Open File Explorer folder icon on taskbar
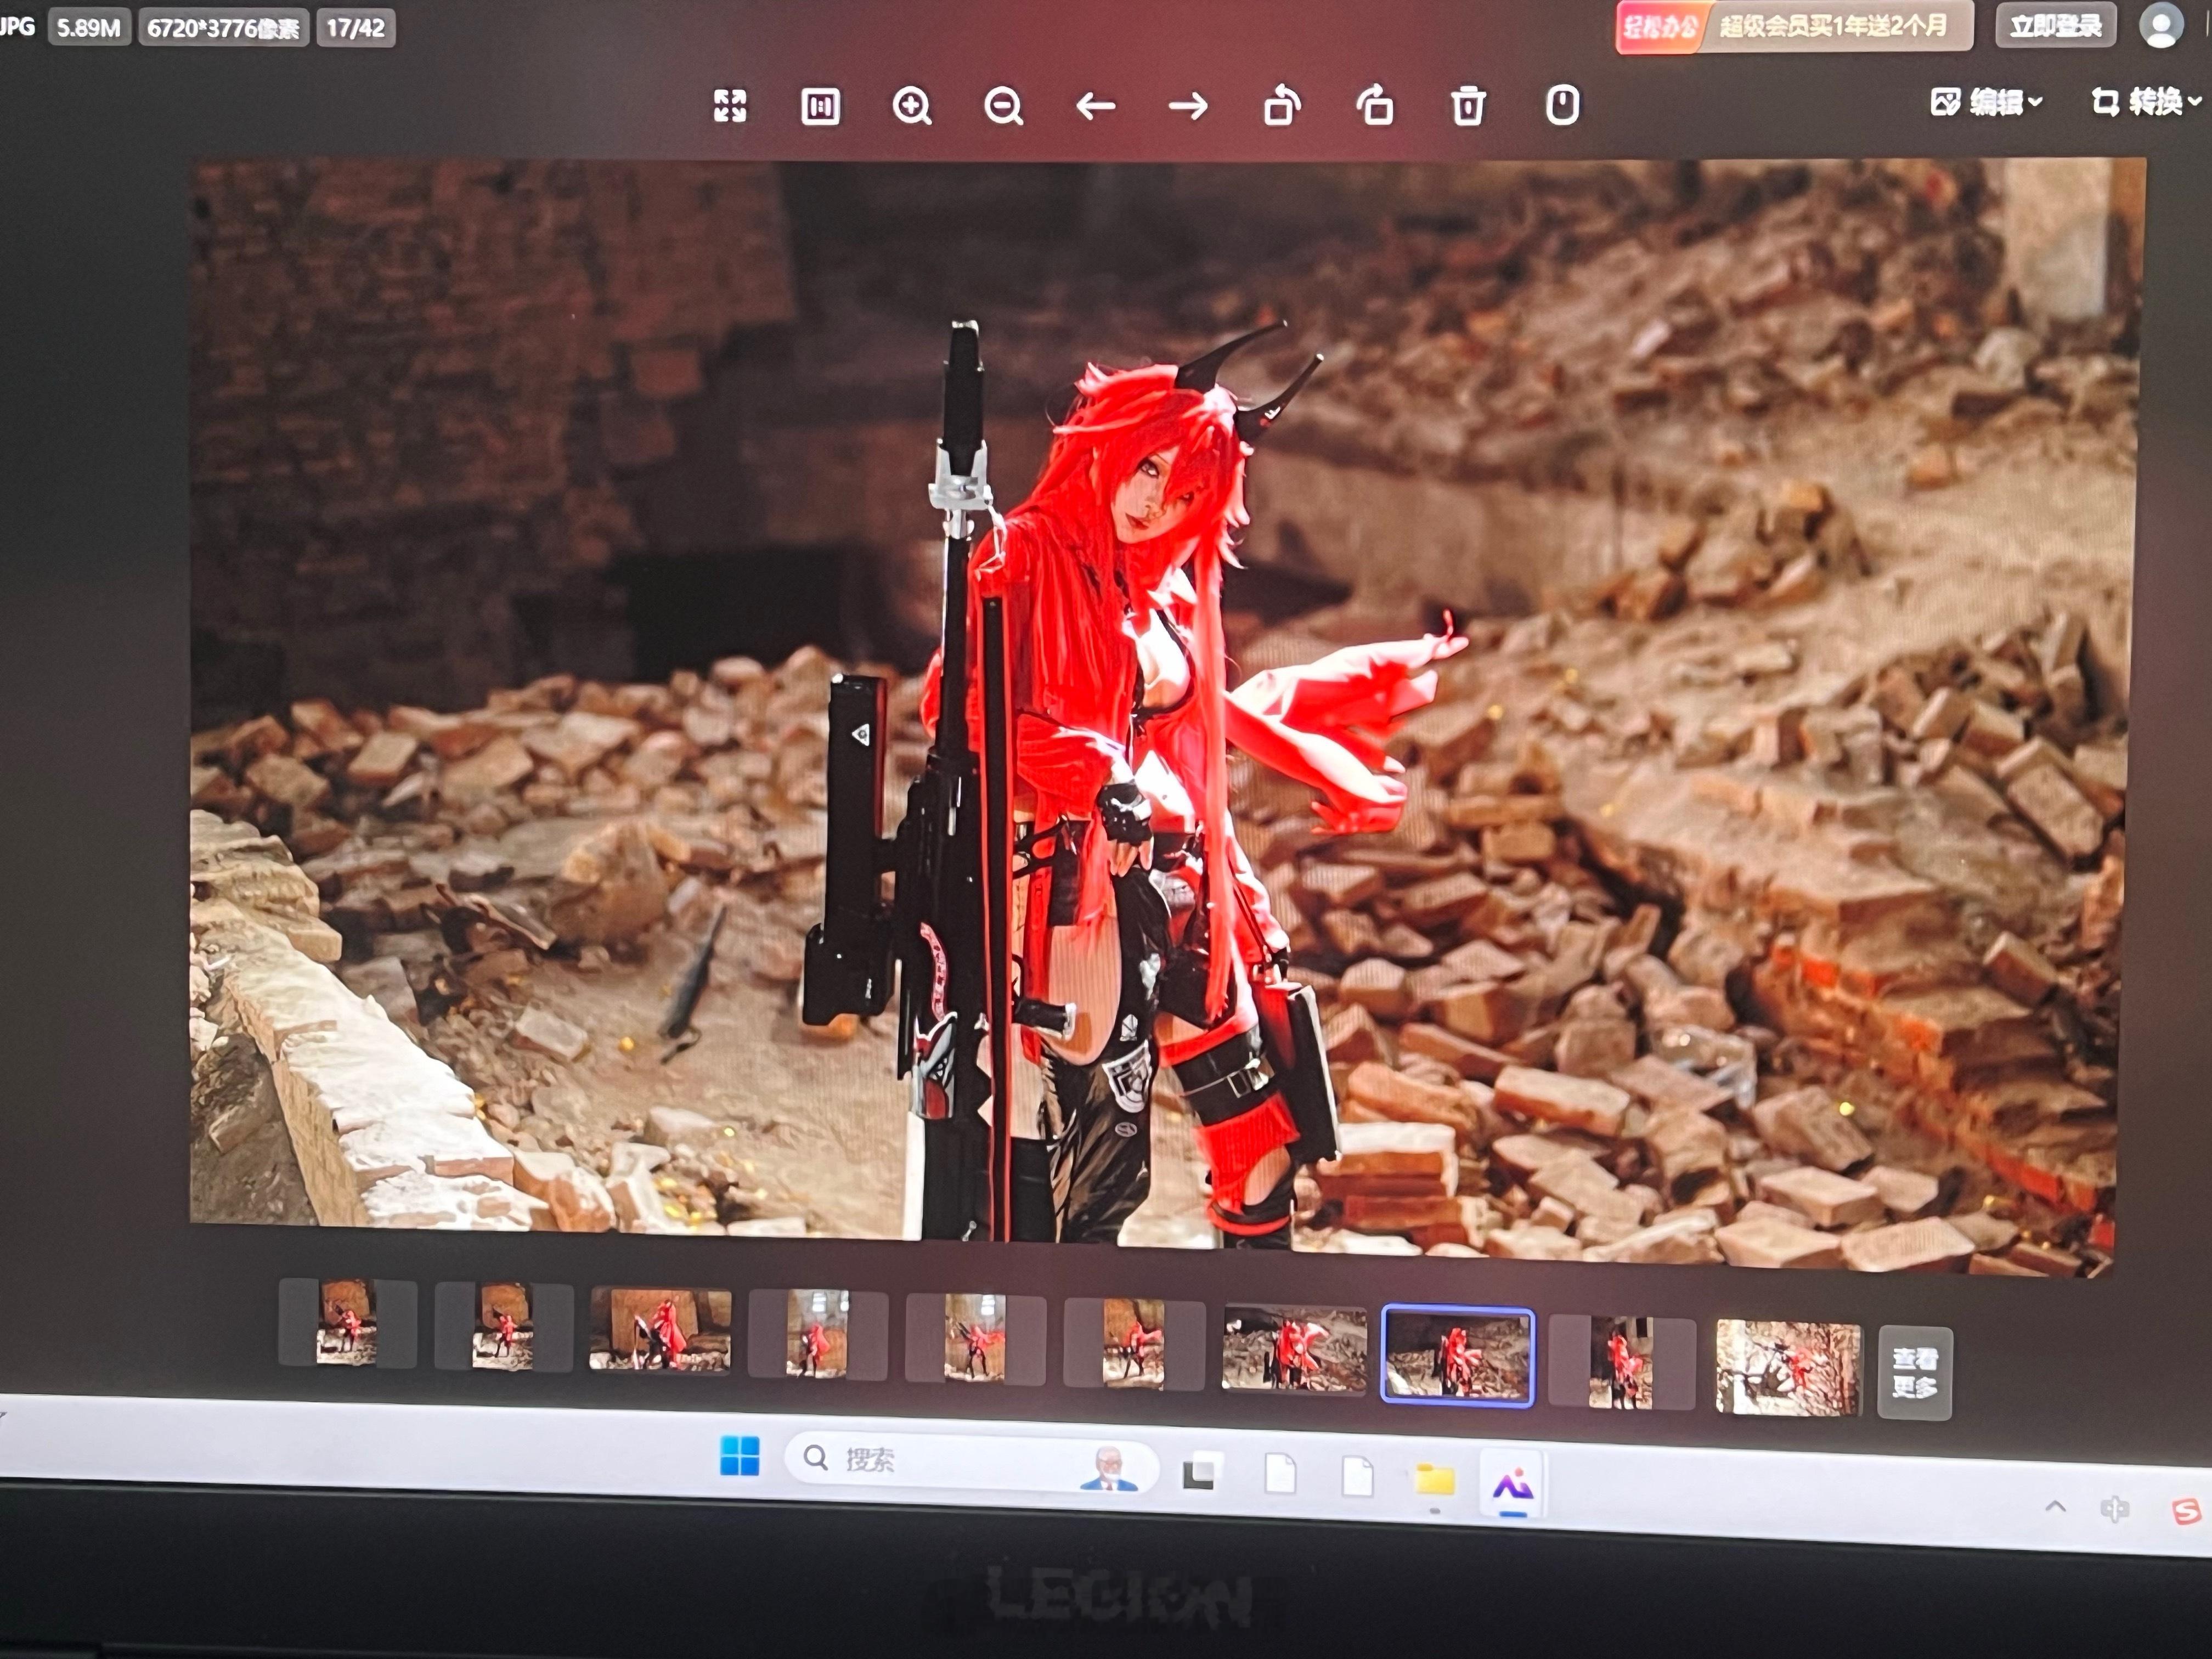Viewport: 2212px width, 1659px height. pos(1434,1479)
